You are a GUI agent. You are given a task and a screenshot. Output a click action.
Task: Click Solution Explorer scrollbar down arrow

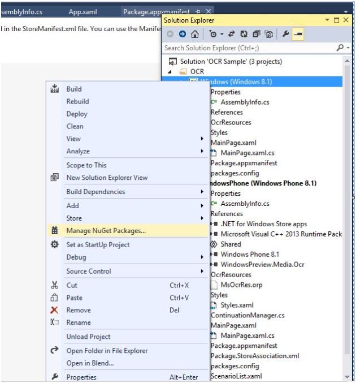(347, 377)
